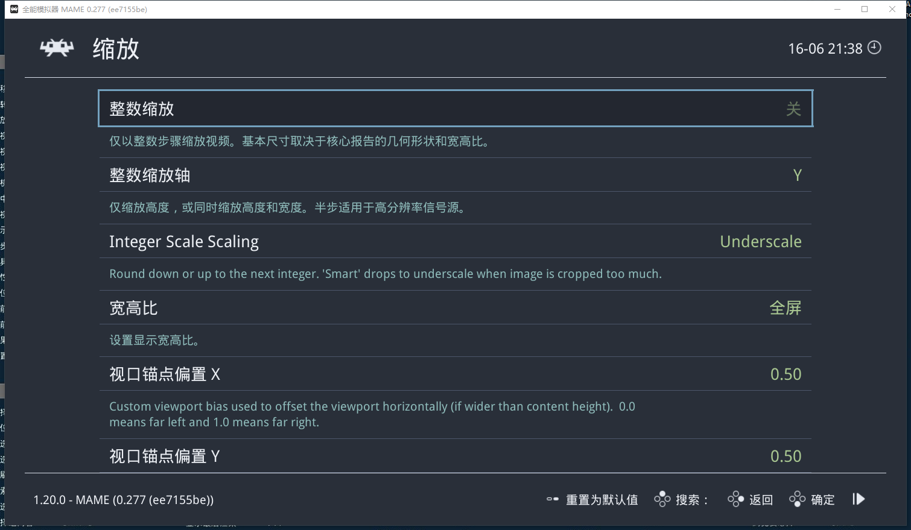The height and width of the screenshot is (530, 911).
Task: Click the MAME app icon in title bar
Action: click(14, 9)
